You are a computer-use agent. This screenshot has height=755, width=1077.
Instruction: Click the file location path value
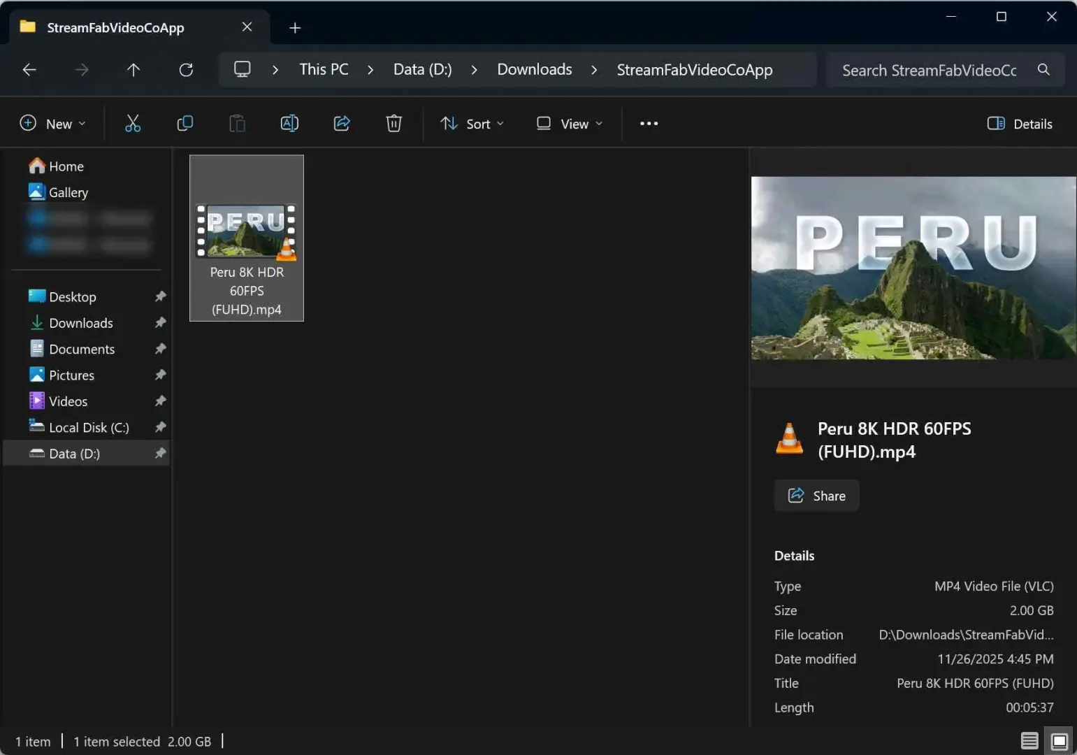click(x=966, y=634)
